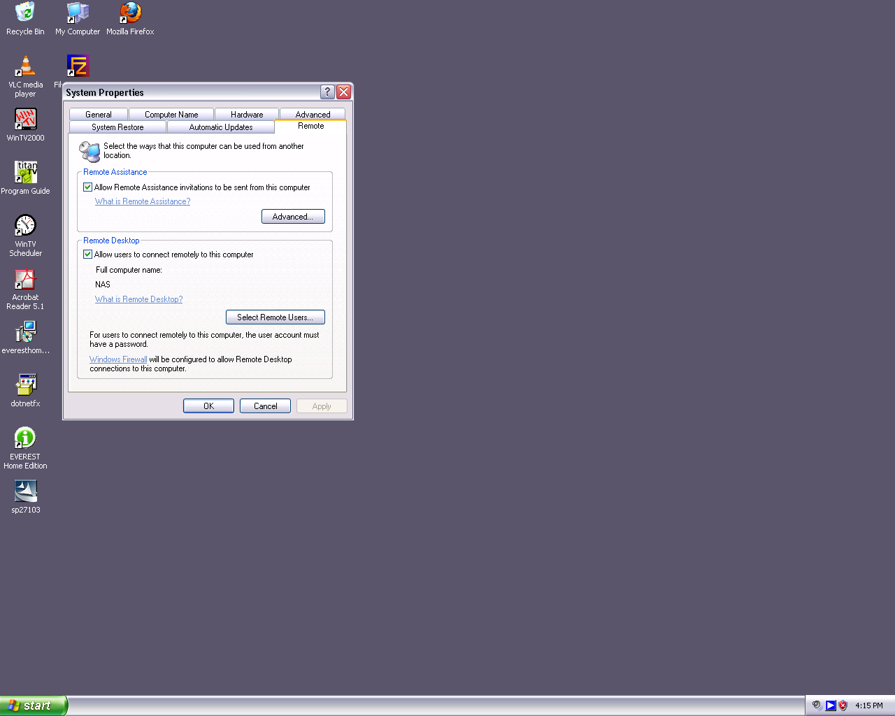Screen dimensions: 895x716
Task: Open the What is Remote Desktop link
Action: [x=138, y=299]
